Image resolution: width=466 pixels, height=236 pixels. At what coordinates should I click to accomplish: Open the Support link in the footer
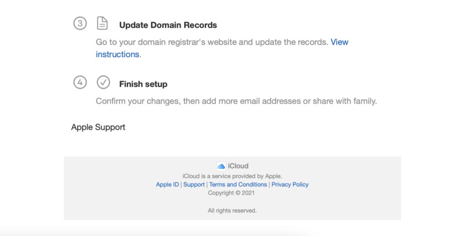pos(194,185)
